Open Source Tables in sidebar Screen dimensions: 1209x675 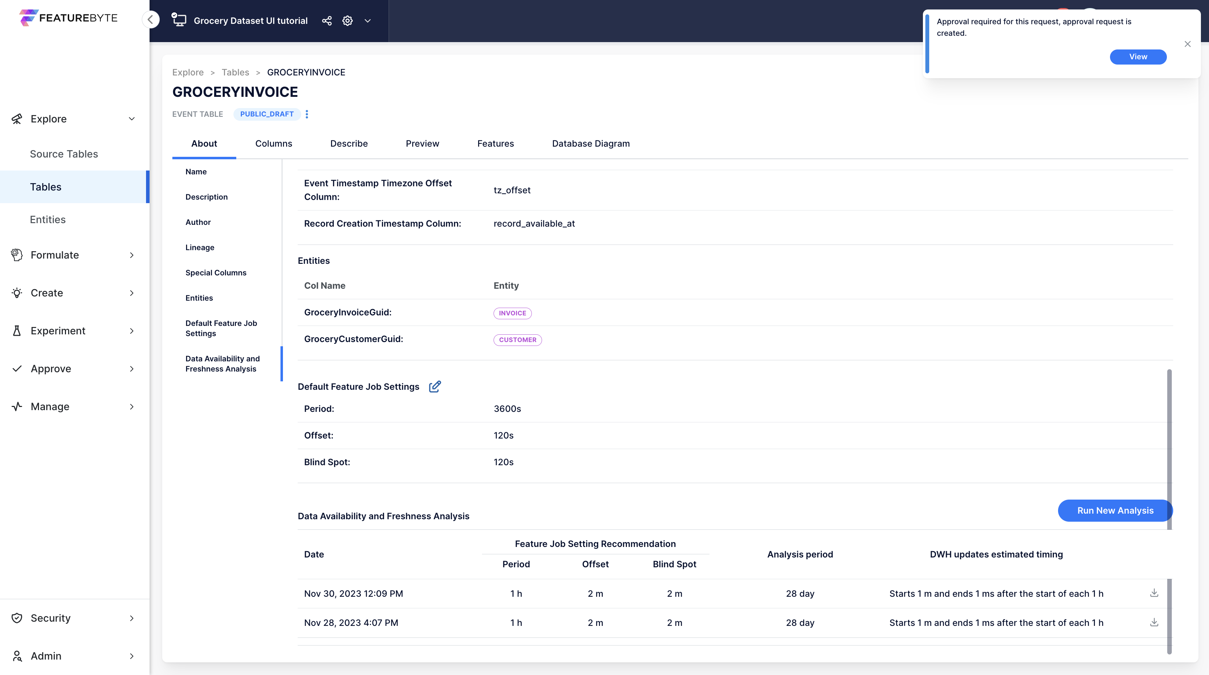pos(64,154)
